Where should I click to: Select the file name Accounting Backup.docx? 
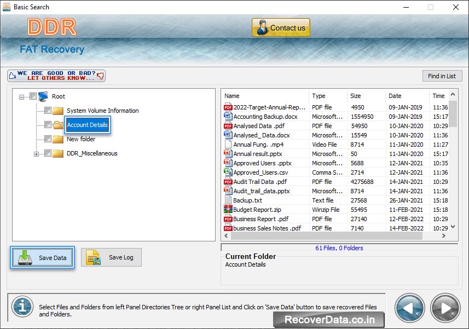point(265,117)
